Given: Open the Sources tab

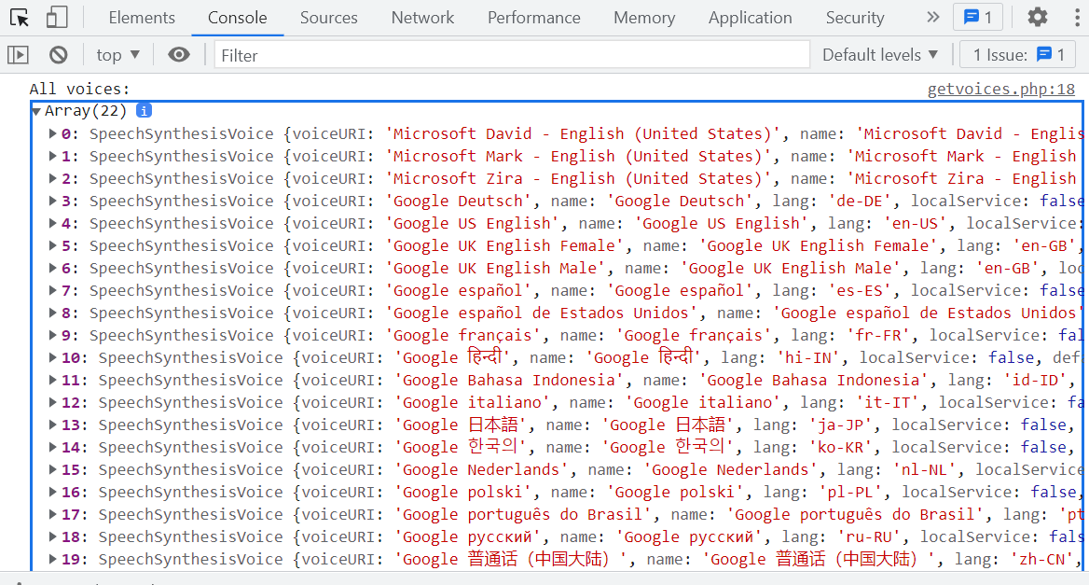Looking at the screenshot, I should 328,18.
